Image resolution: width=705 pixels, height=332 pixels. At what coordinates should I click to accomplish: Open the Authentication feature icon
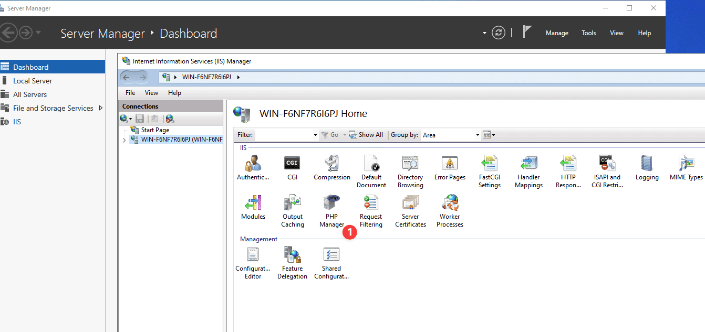pyautogui.click(x=253, y=168)
